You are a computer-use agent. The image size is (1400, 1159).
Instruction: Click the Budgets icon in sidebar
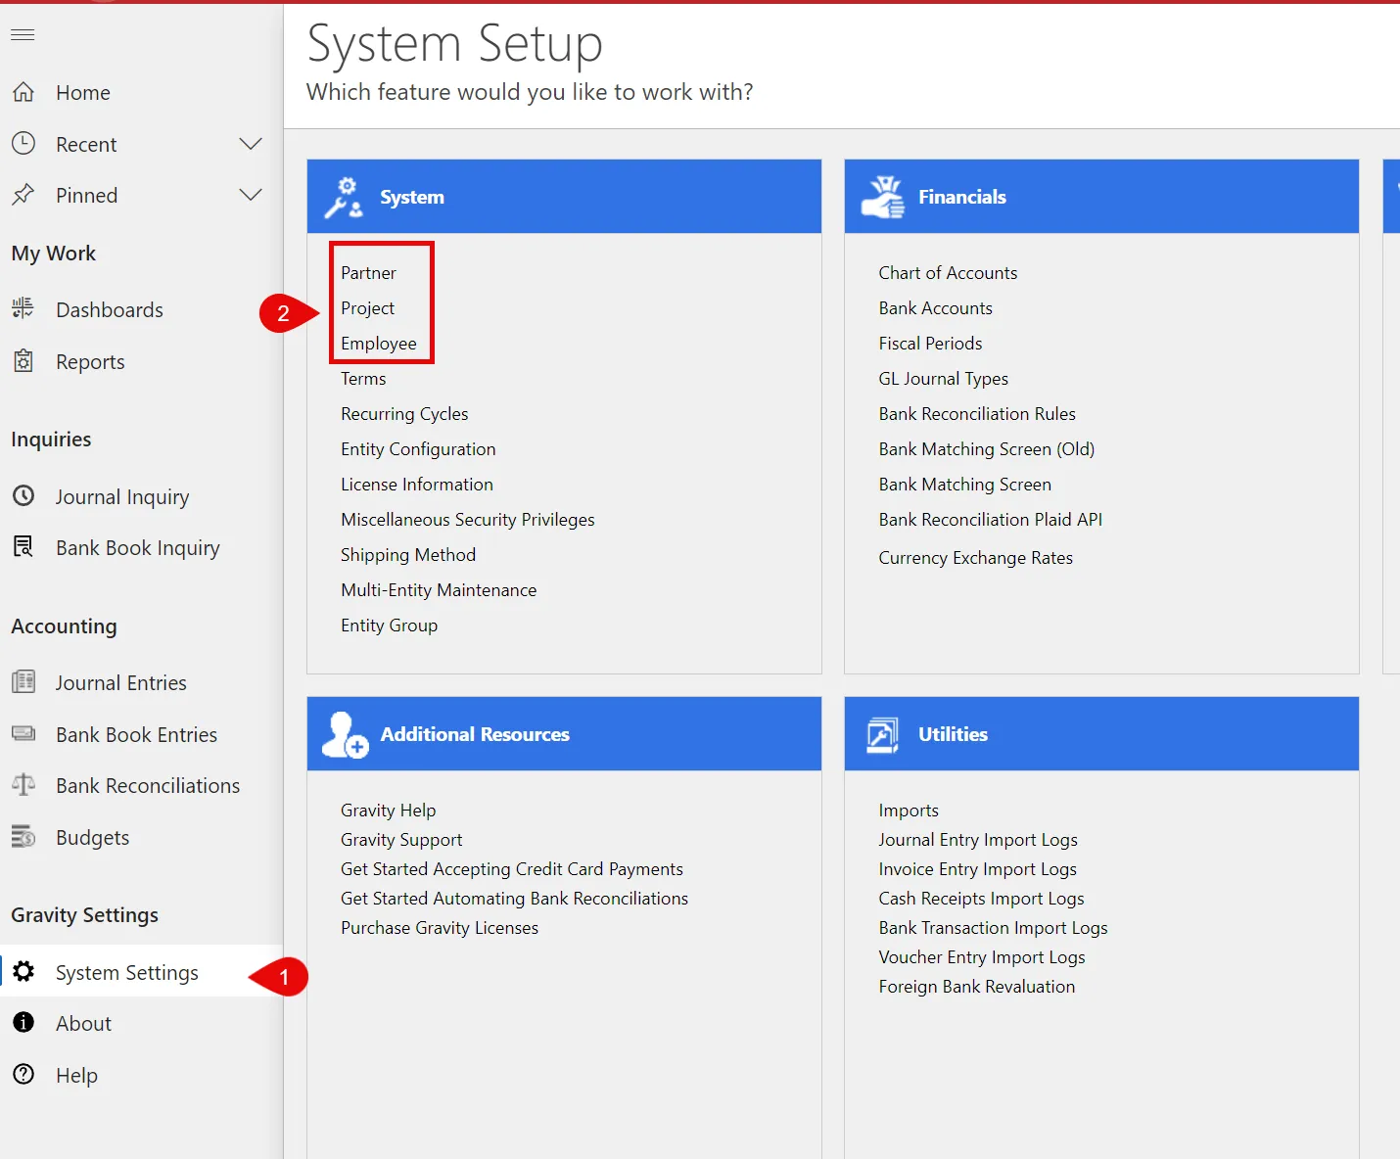pyautogui.click(x=23, y=837)
